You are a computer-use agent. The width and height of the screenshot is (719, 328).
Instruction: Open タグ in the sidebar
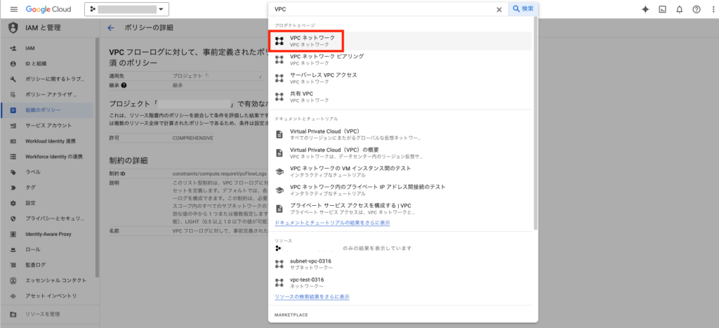pyautogui.click(x=48, y=187)
